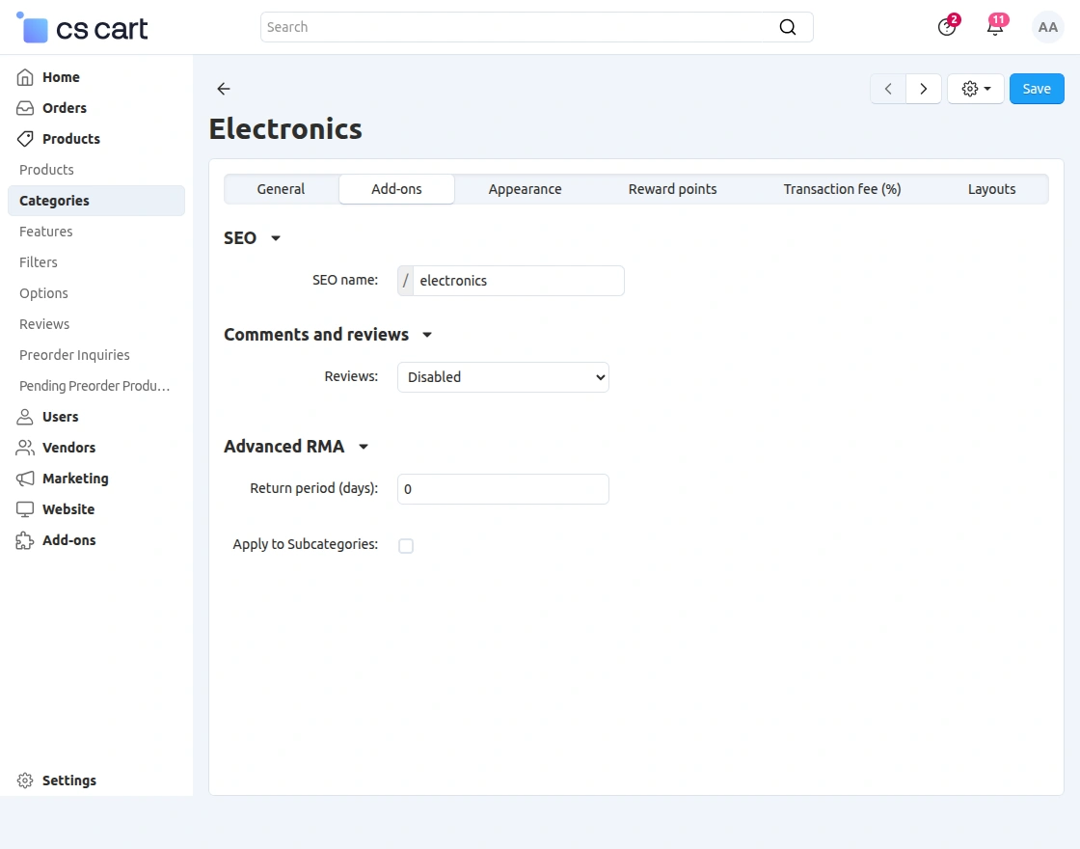Open the Reward points tab
1080x849 pixels.
(672, 189)
